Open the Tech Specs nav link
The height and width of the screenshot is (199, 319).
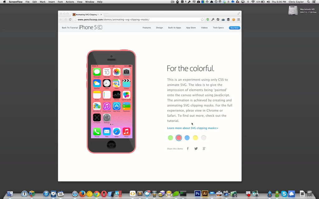pos(218,28)
